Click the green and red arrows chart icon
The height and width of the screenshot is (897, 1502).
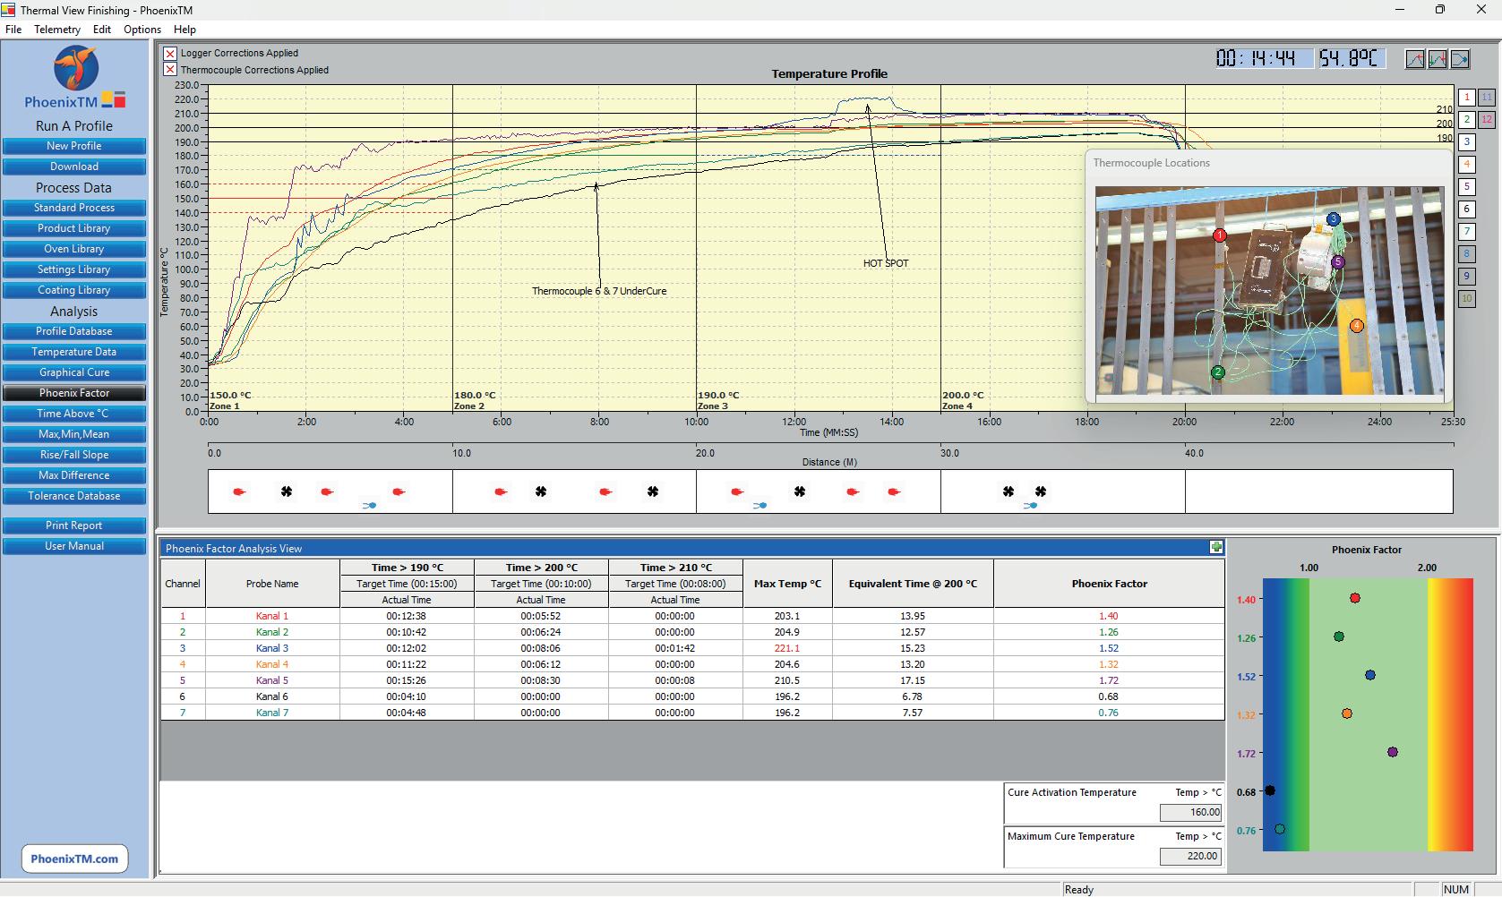(x=1438, y=59)
